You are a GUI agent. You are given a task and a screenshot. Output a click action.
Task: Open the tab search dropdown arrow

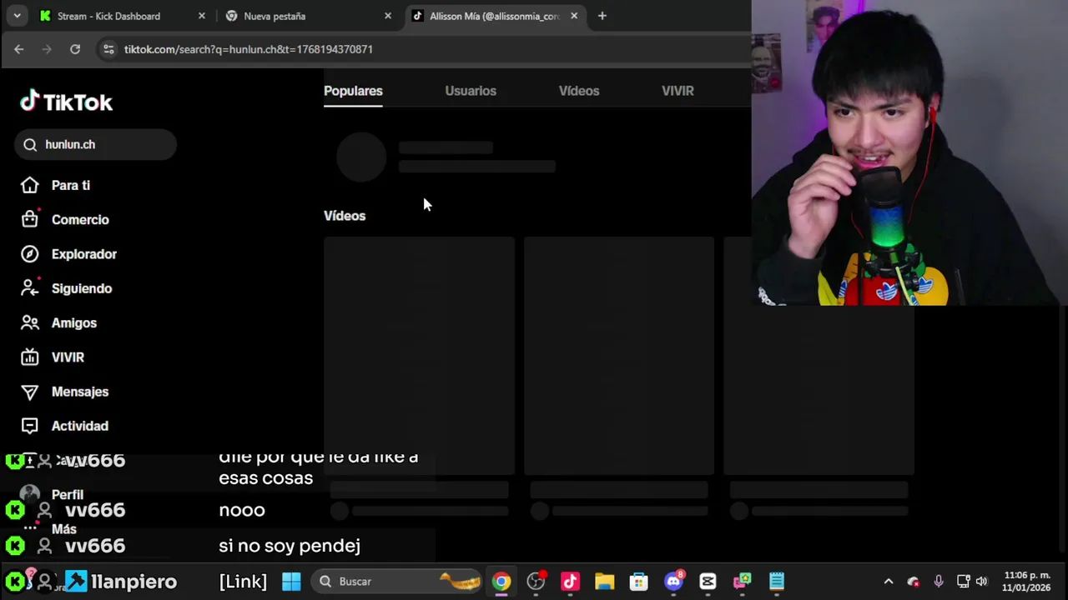[x=17, y=16]
